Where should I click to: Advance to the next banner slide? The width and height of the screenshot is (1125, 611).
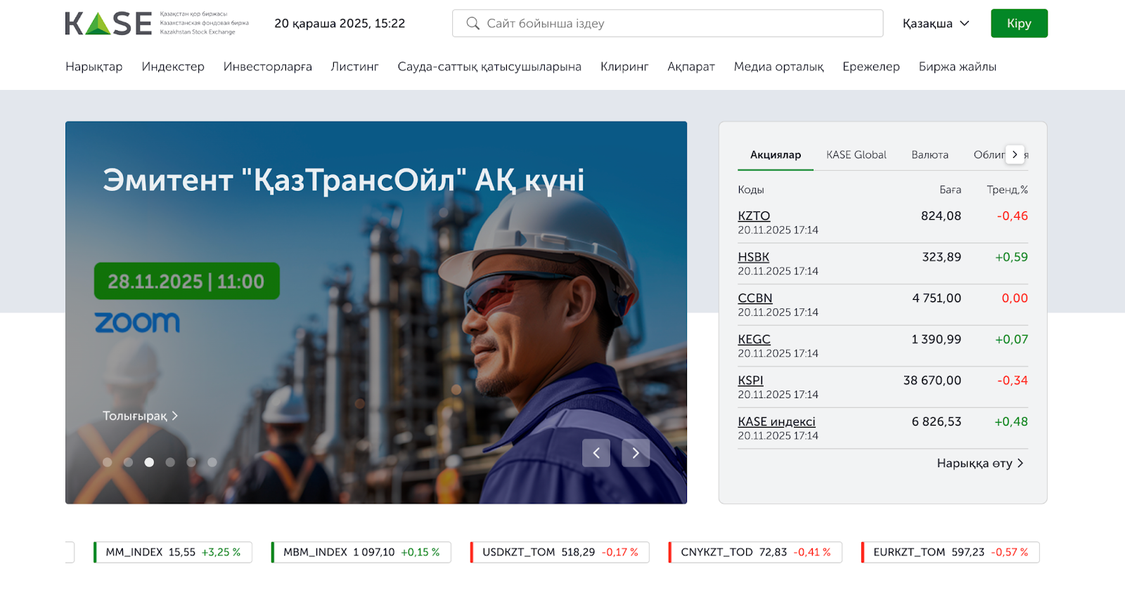[x=636, y=453]
